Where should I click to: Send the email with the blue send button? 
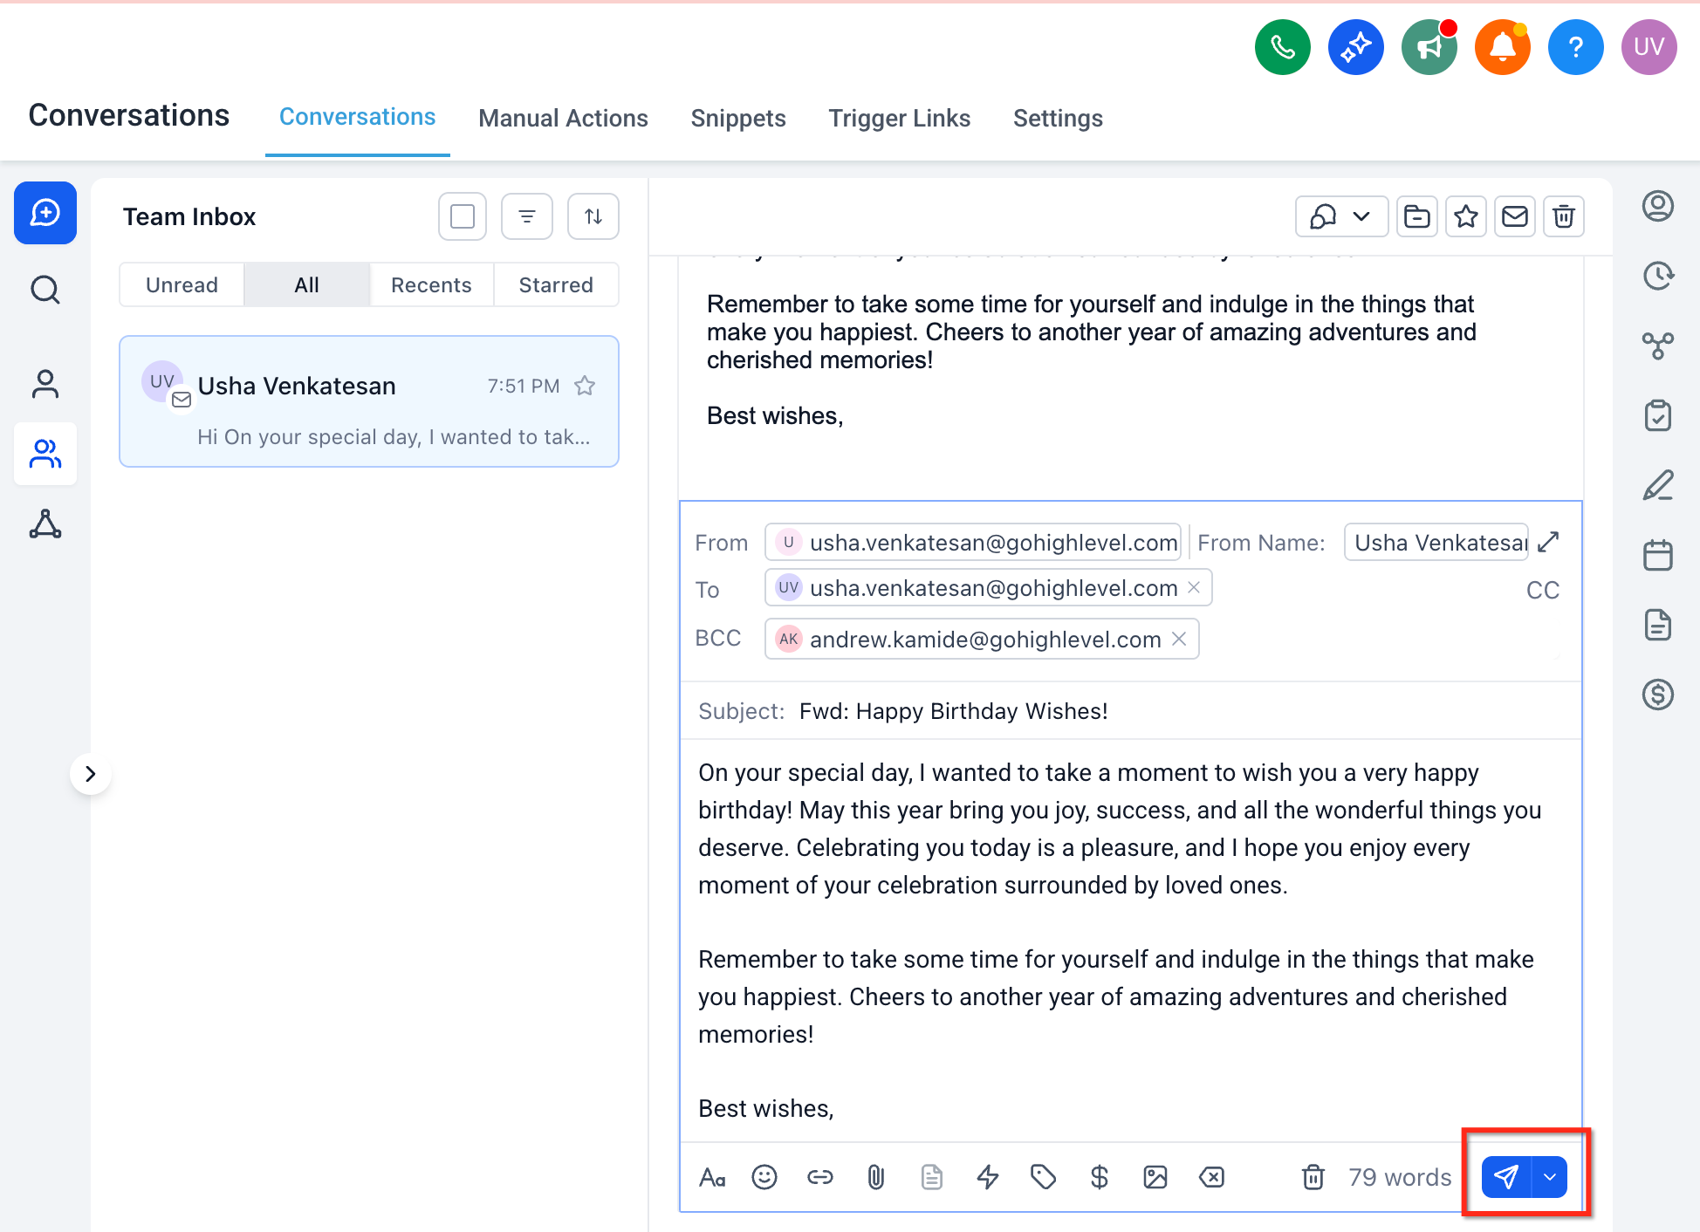(1505, 1177)
